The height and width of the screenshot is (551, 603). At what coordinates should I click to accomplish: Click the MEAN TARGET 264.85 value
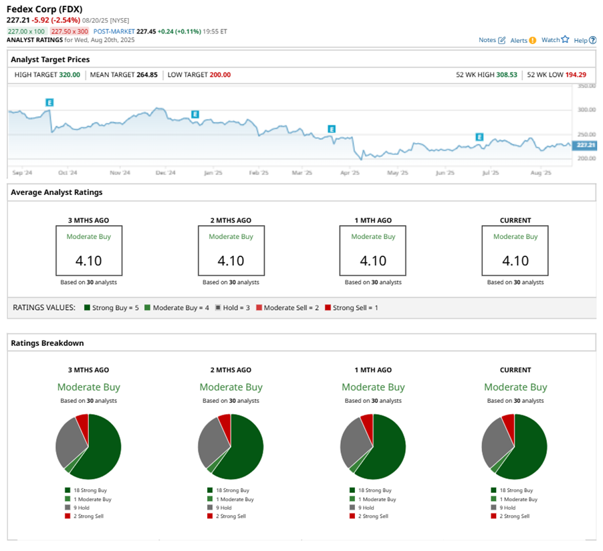[x=147, y=75]
